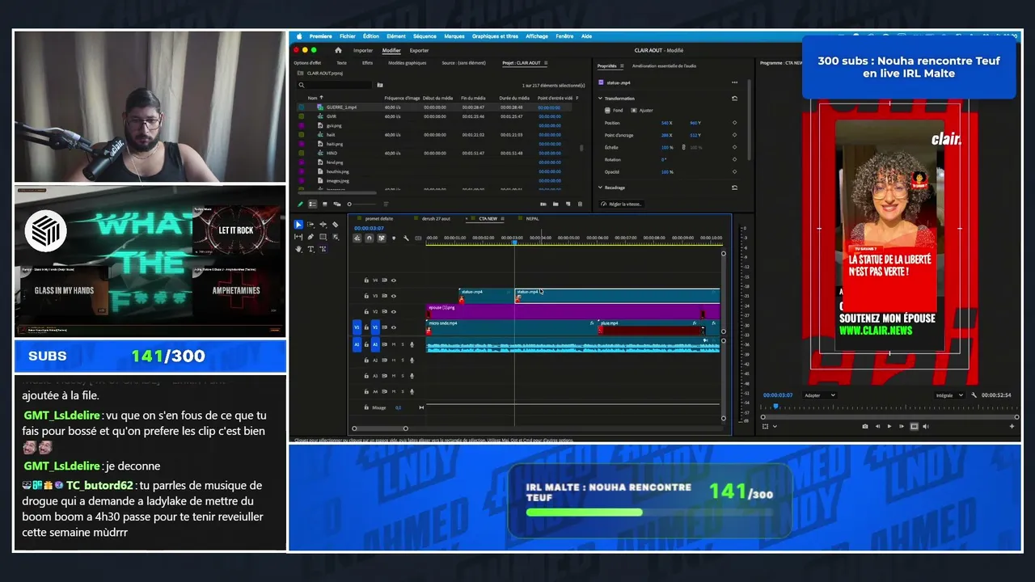Collapse the Transformation section
1035x582 pixels.
(600, 99)
